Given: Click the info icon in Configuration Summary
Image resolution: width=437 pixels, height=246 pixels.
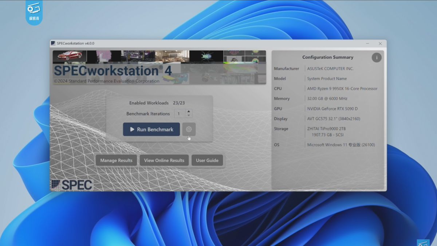Looking at the screenshot, I should click(x=377, y=57).
